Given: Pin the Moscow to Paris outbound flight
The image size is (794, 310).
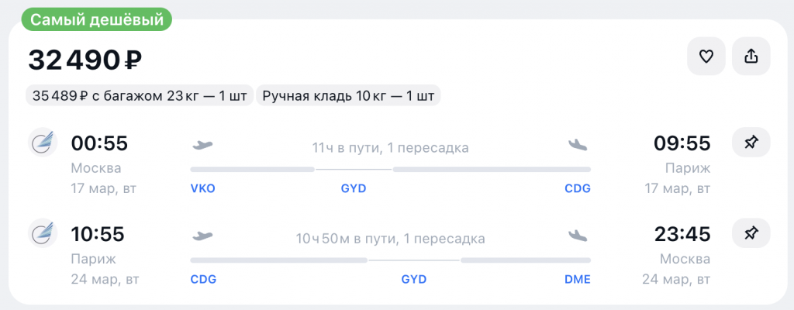Looking at the screenshot, I should [x=751, y=143].
